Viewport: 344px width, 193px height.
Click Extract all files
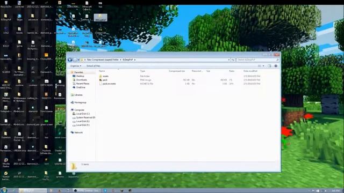pyautogui.click(x=94, y=66)
